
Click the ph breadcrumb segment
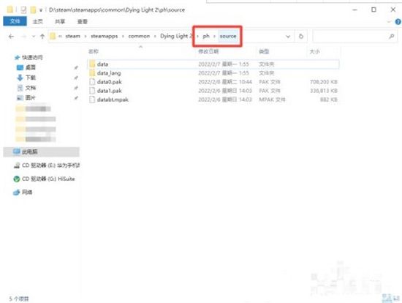point(206,36)
